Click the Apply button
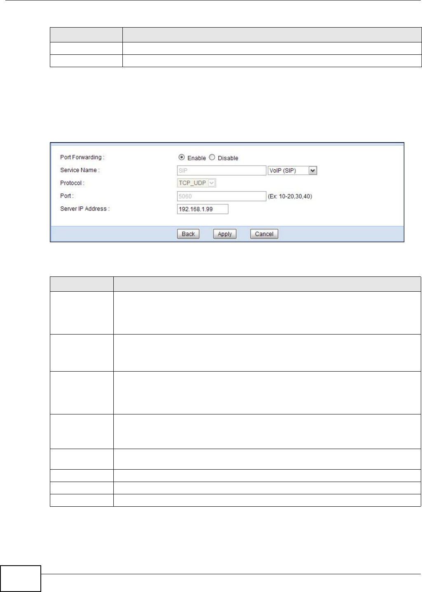 click(x=225, y=234)
